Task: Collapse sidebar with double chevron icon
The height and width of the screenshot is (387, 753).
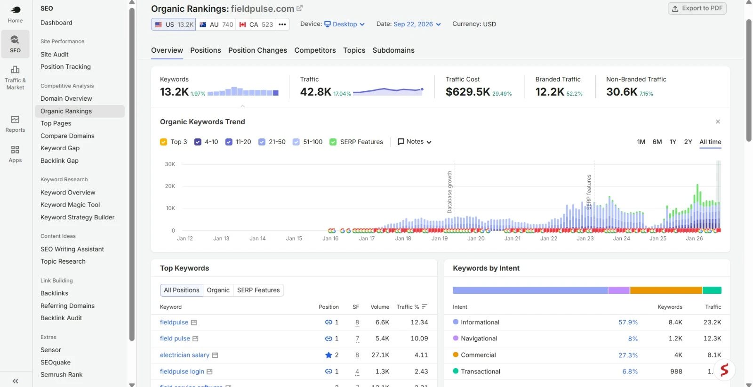Action: pos(15,381)
